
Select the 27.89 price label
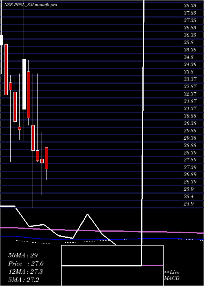[x=190, y=160]
